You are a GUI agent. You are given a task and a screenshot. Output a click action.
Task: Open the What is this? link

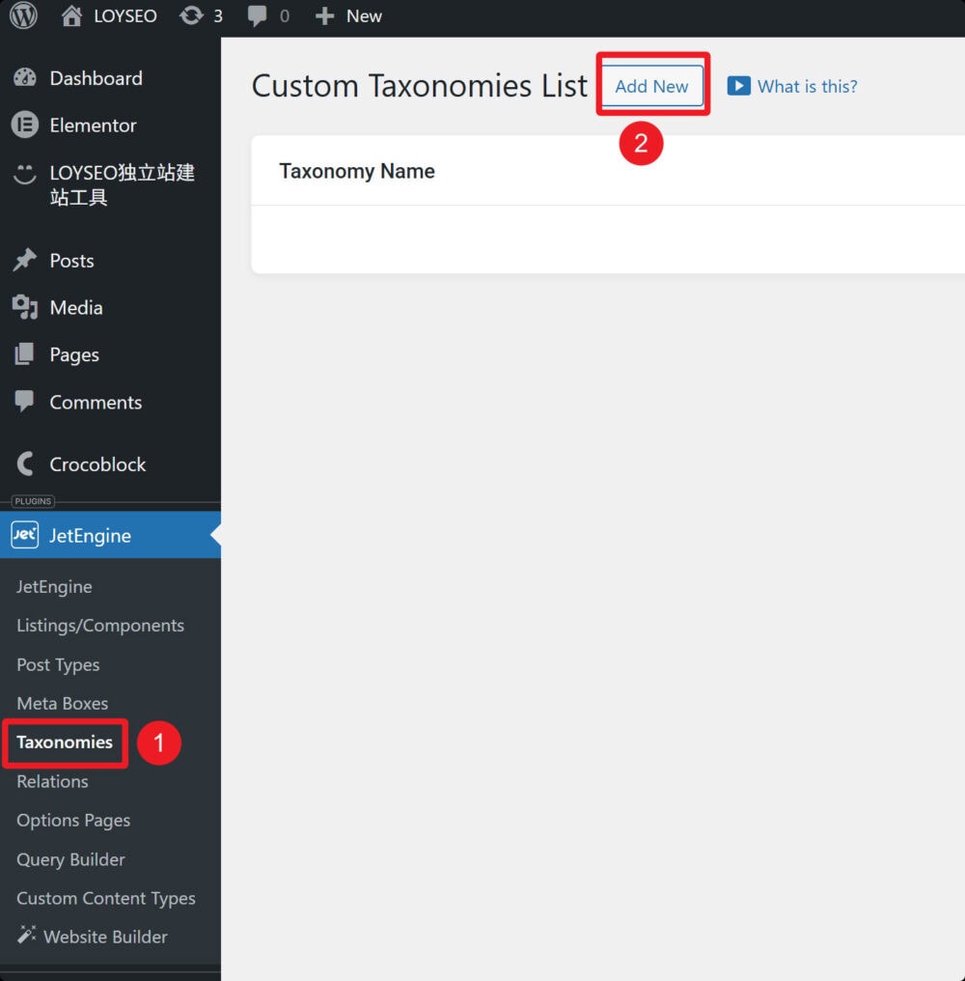(808, 86)
